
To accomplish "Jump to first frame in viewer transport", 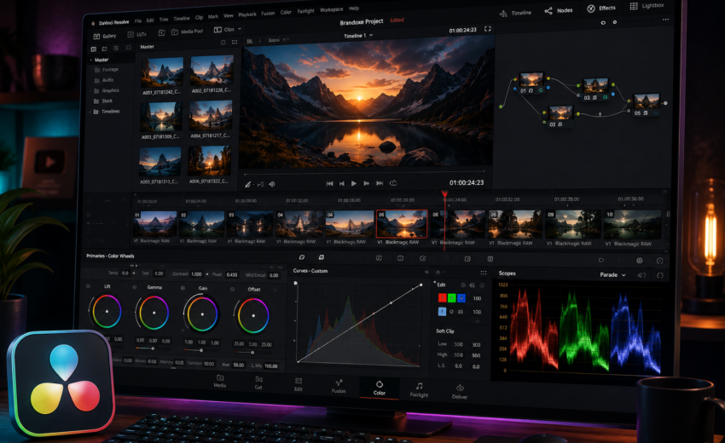I will click(330, 183).
